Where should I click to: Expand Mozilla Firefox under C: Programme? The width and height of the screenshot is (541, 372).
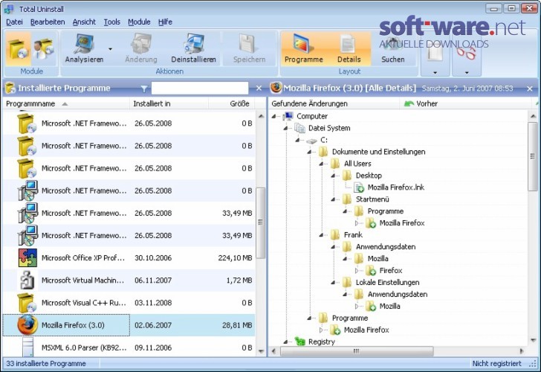pos(321,330)
